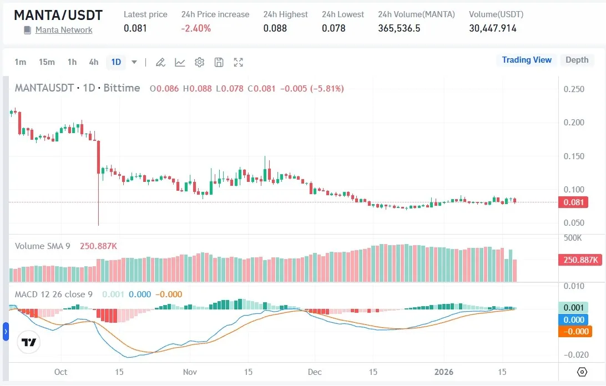Click the red 0.081 price label
Screen dimensions: 606x386
click(x=573, y=202)
